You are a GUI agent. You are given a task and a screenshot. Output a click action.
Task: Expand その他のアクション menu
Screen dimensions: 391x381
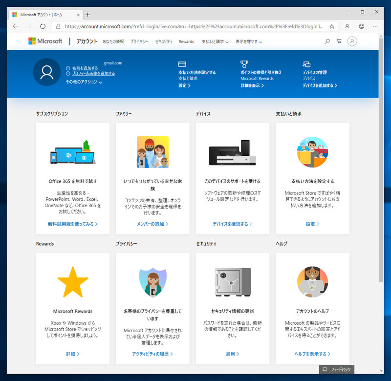pyautogui.click(x=84, y=82)
